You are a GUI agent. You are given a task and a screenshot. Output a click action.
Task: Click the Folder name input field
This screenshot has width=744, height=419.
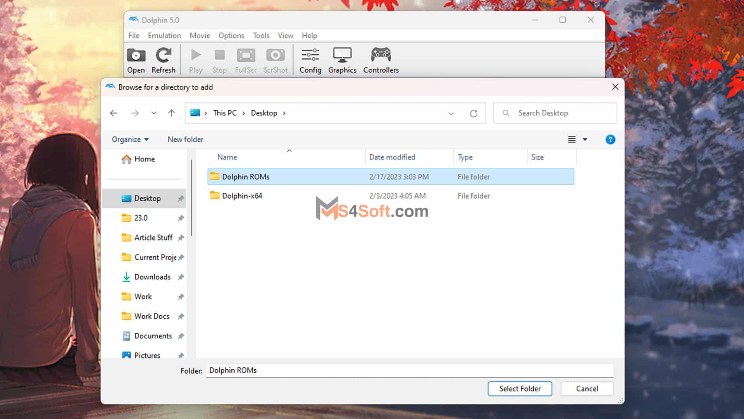tap(410, 371)
